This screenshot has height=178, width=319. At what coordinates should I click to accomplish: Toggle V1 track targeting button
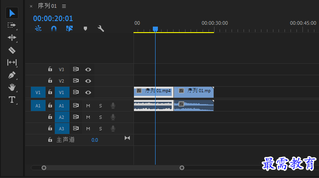(62, 92)
